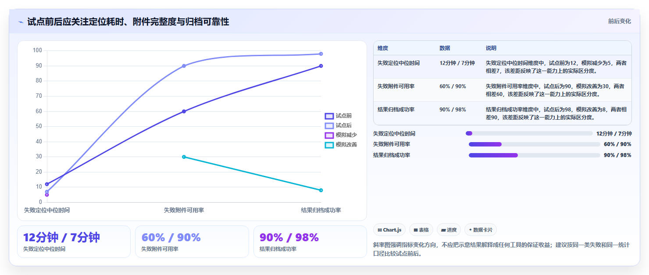This screenshot has height=275, width=649.
Task: Click the 数据 table column header
Action: point(445,48)
